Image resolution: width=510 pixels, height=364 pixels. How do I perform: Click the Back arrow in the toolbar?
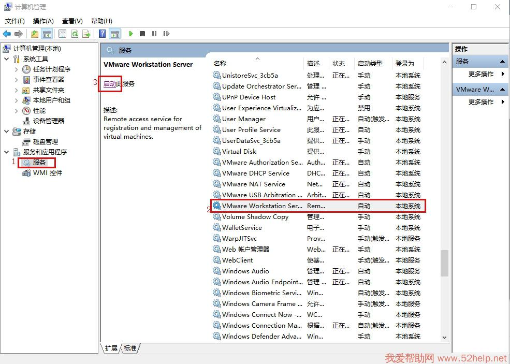coord(7,34)
